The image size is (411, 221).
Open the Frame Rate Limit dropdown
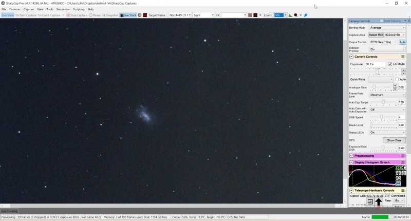pos(387,95)
